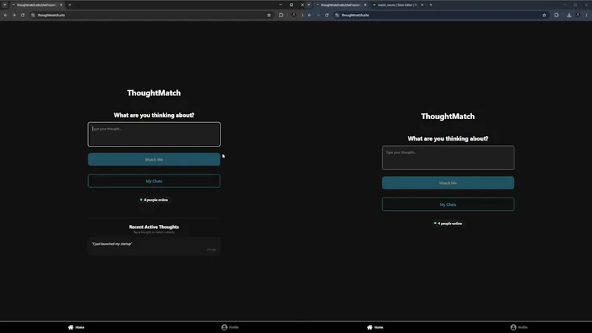Open tab search dropdown in right window
Image resolution: width=592 pixels, height=333 pixels.
click(x=309, y=5)
